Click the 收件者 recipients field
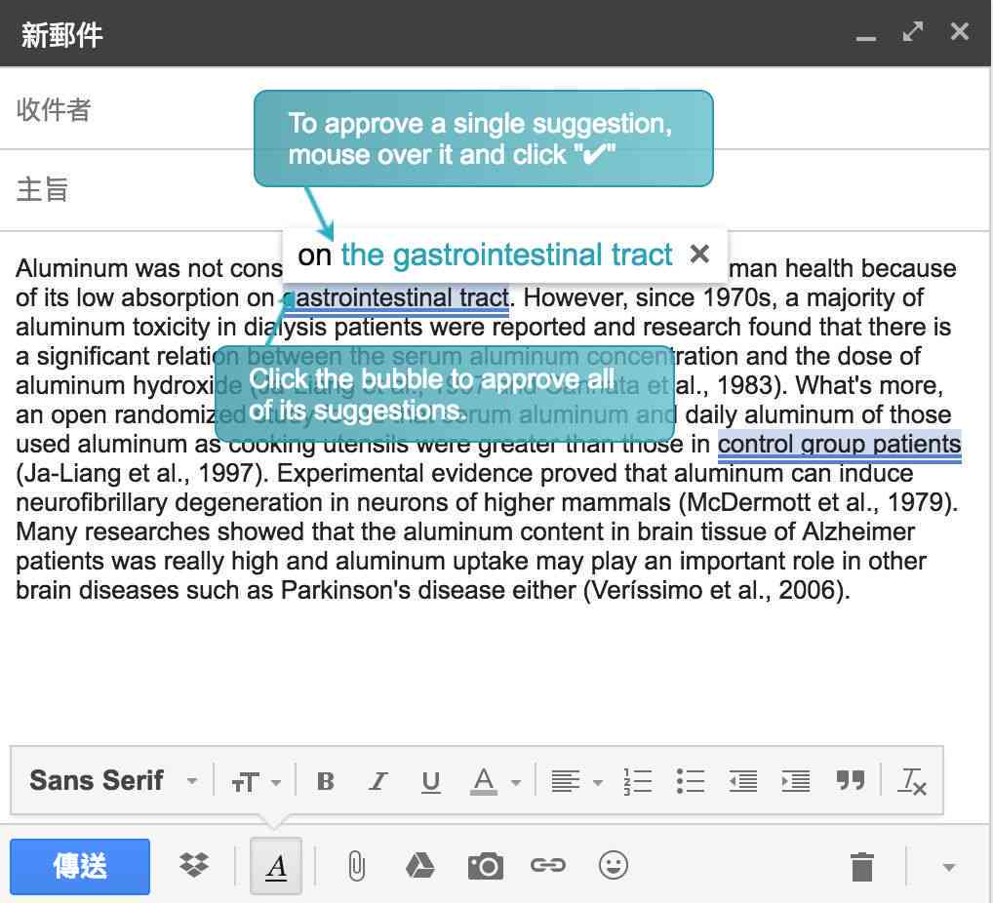Image resolution: width=993 pixels, height=903 pixels. click(x=494, y=109)
